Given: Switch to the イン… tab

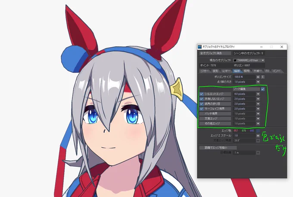Looking at the screenshot, I should point(277,71).
